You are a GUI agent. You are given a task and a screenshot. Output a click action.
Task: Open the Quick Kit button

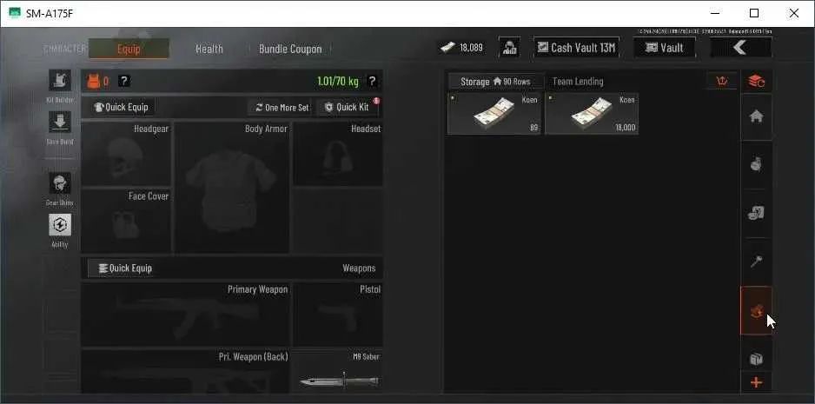[347, 108]
